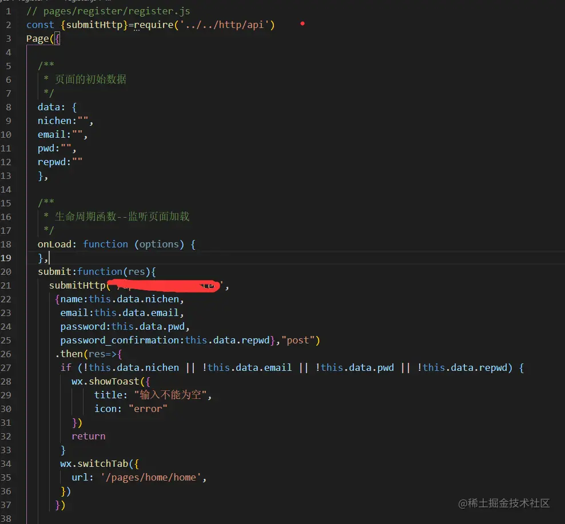This screenshot has height=524, width=565.
Task: Click the closing "}," on line 13
Action: pyautogui.click(x=43, y=176)
